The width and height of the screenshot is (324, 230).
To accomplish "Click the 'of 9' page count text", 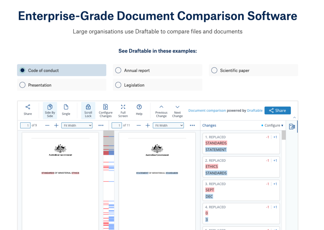I will pyautogui.click(x=34, y=125).
